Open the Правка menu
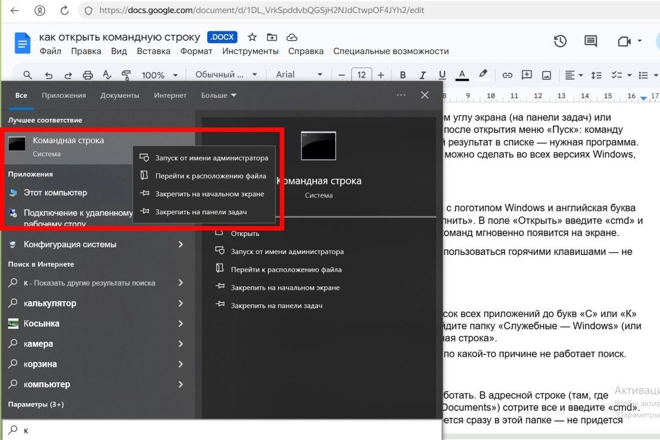 [x=86, y=51]
